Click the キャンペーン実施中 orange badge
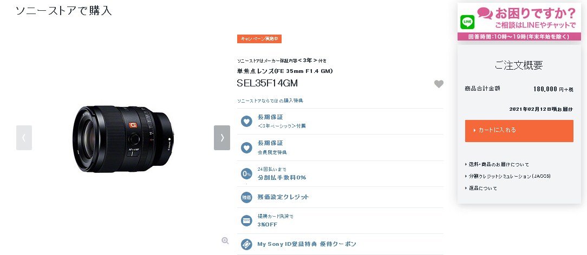The width and height of the screenshot is (587, 255). point(259,39)
